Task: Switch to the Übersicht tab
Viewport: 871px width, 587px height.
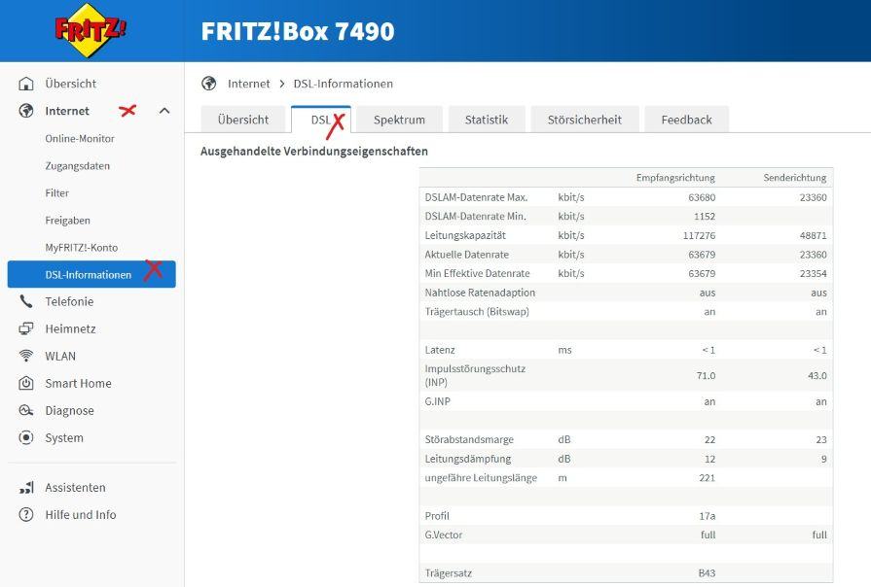Action: pyautogui.click(x=242, y=120)
